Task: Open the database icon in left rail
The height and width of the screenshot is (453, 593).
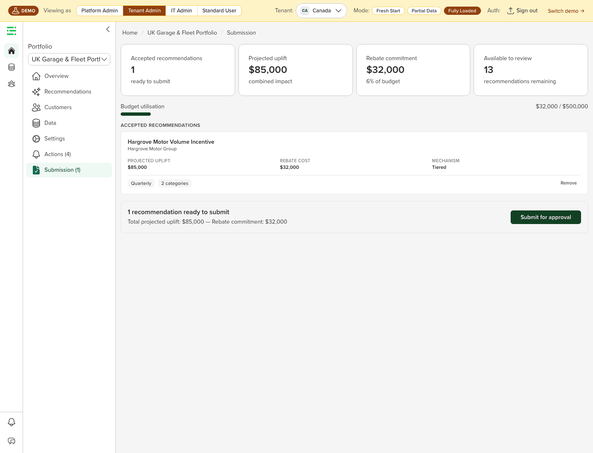Action: pyautogui.click(x=12, y=67)
